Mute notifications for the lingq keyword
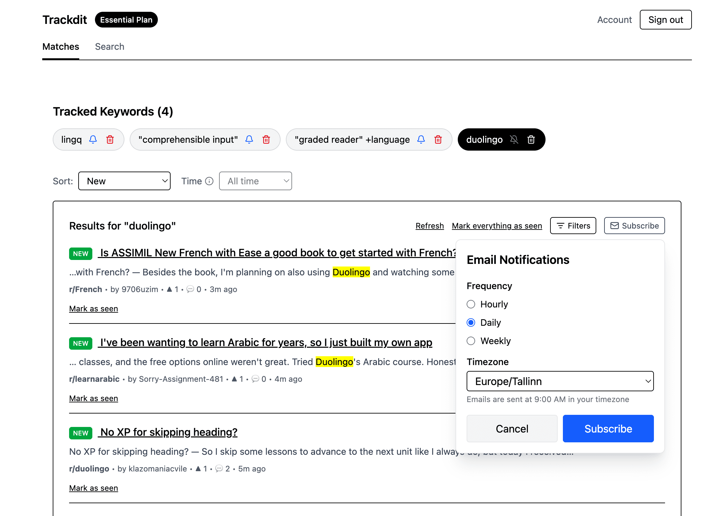The height and width of the screenshot is (516, 723). coord(93,139)
